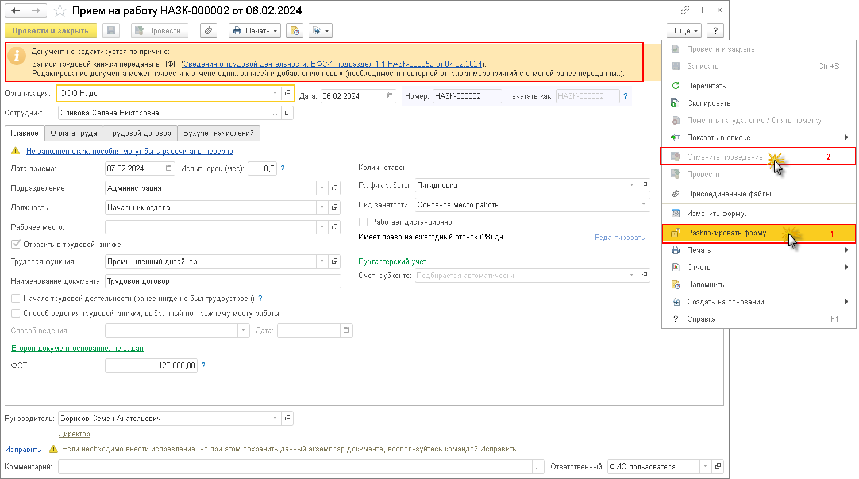859x479 pixels.
Task: Open the Создать на основании submenu
Action: click(x=726, y=302)
